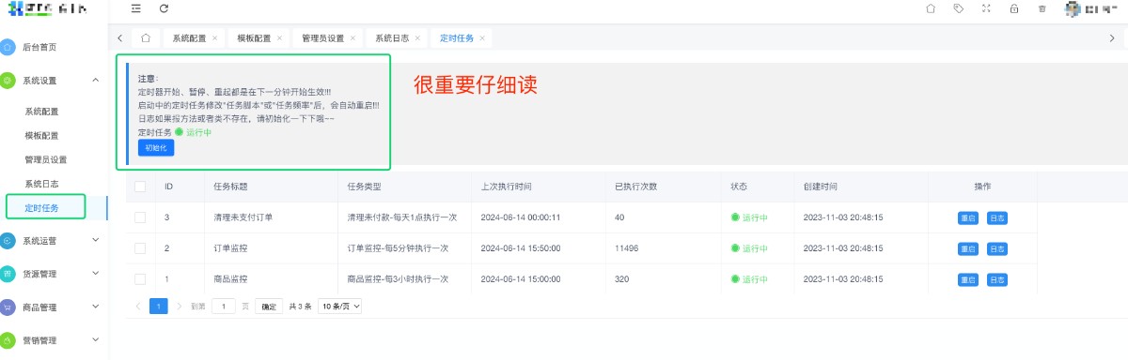
Task: Click the 系统运营 sidebar icon
Action: pos(8,240)
